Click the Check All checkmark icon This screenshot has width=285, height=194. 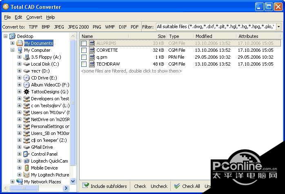(x=177, y=186)
